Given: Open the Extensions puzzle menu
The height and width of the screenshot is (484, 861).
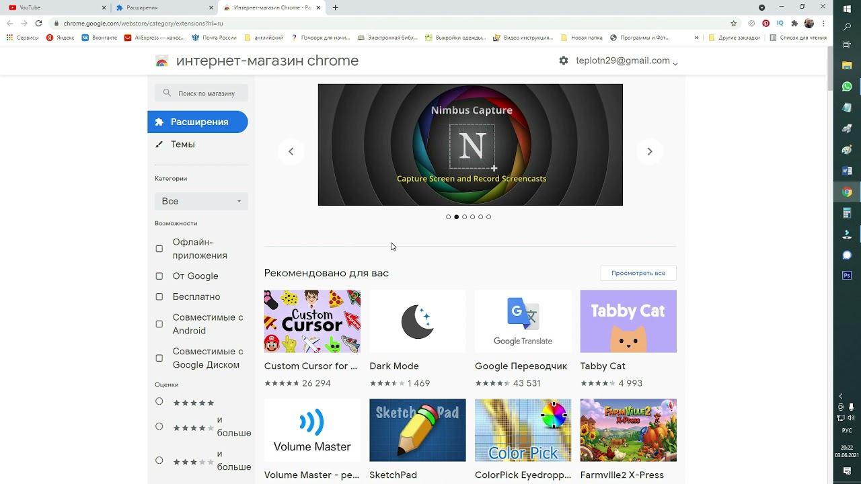Looking at the screenshot, I should point(794,23).
